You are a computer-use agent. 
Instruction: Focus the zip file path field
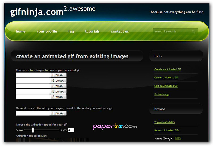coord(33,113)
